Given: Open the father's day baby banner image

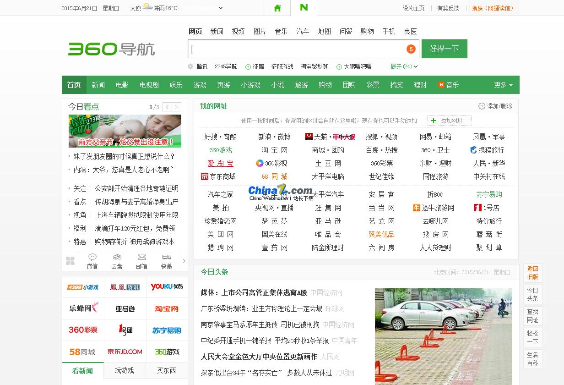Looking at the screenshot, I should pos(125,131).
